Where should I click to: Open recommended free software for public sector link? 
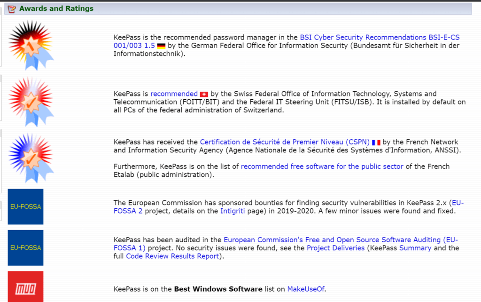[x=322, y=167]
